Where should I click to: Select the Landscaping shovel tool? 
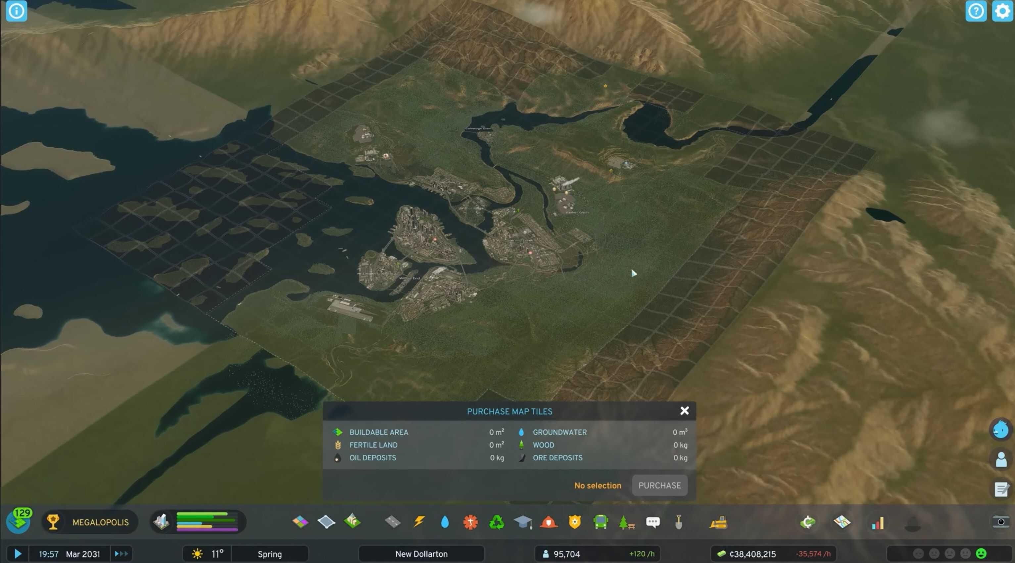click(679, 522)
